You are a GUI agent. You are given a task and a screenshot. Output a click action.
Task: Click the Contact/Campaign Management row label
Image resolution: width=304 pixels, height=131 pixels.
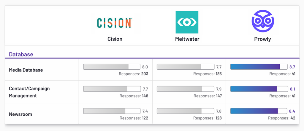29,92
